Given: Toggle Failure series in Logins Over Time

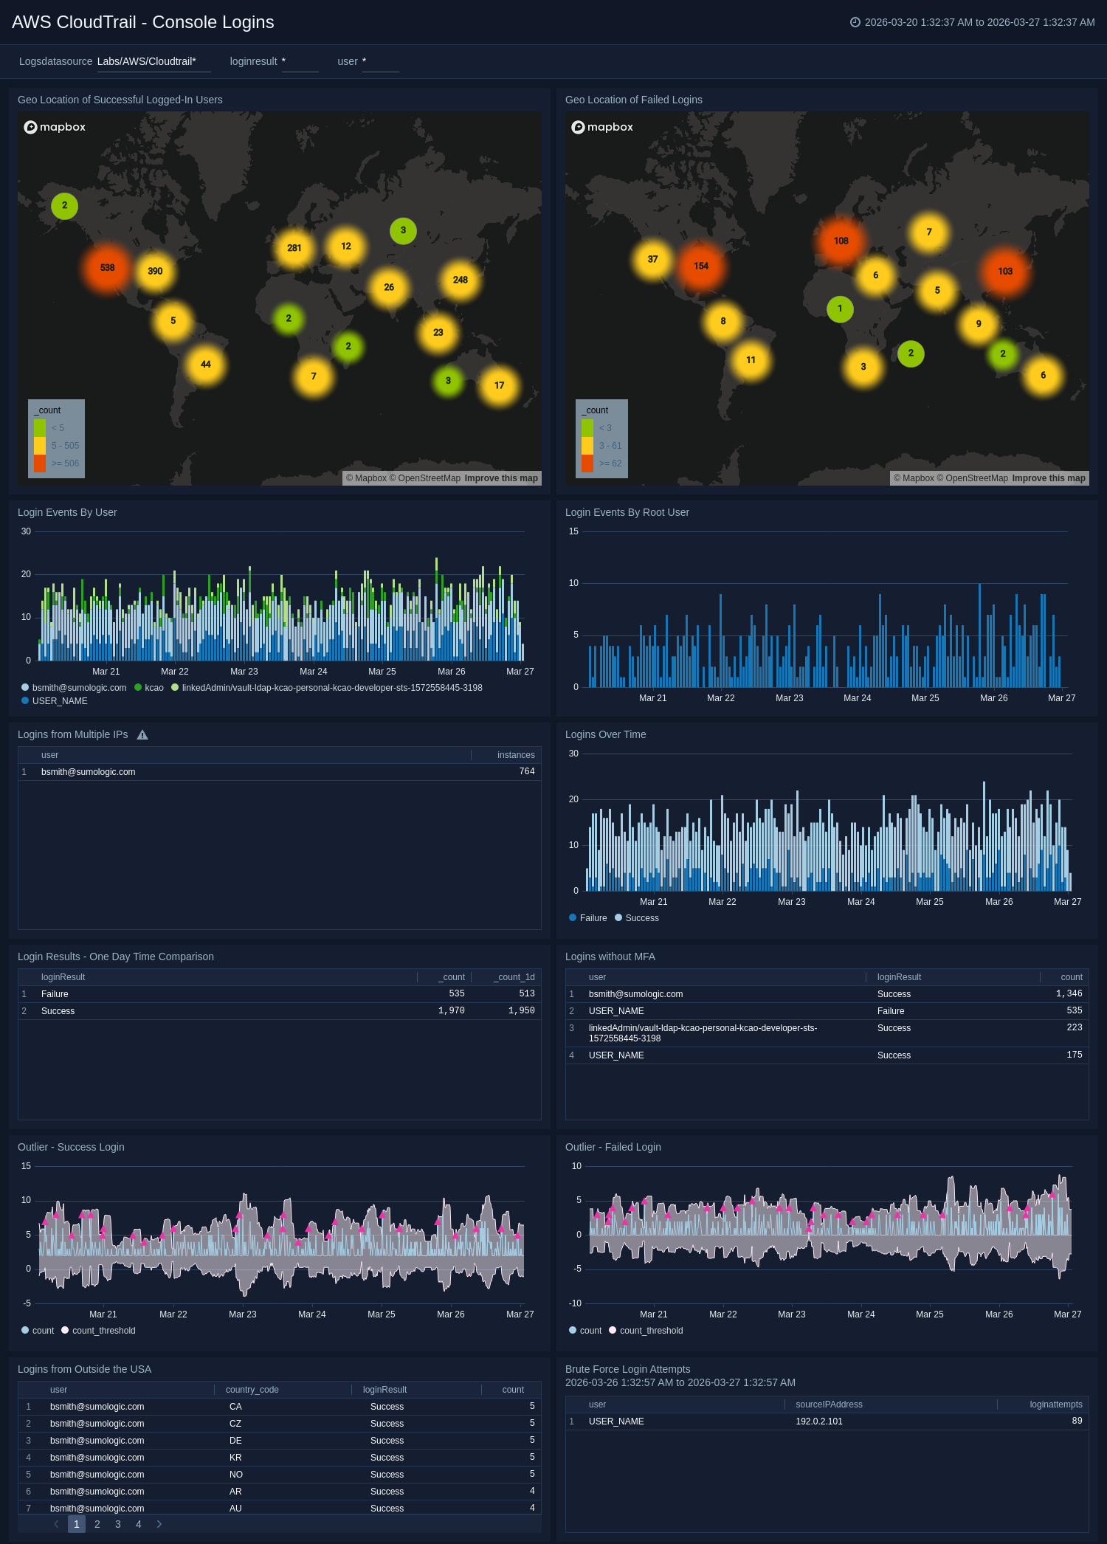Looking at the screenshot, I should [588, 918].
